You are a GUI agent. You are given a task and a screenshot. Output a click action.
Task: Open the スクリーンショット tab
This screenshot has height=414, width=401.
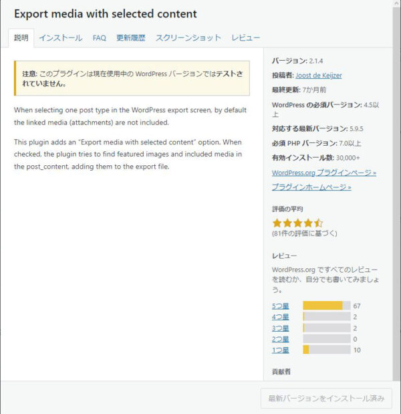[188, 38]
